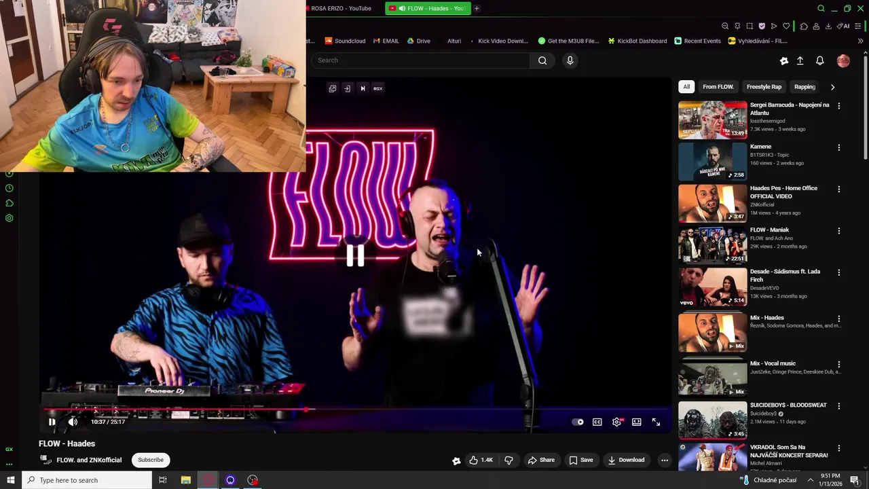Select the Rapping filter chip
Image resolution: width=869 pixels, height=489 pixels.
pyautogui.click(x=805, y=87)
